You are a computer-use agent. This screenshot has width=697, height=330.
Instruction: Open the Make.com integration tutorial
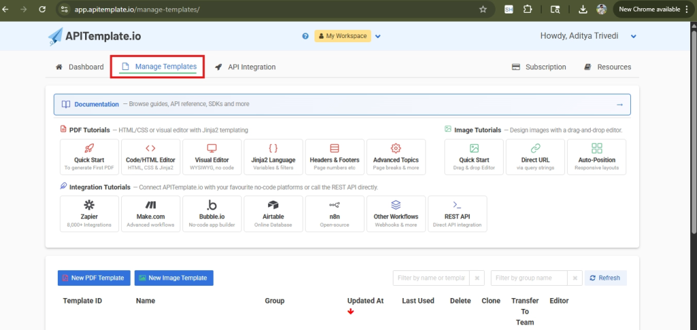150,214
